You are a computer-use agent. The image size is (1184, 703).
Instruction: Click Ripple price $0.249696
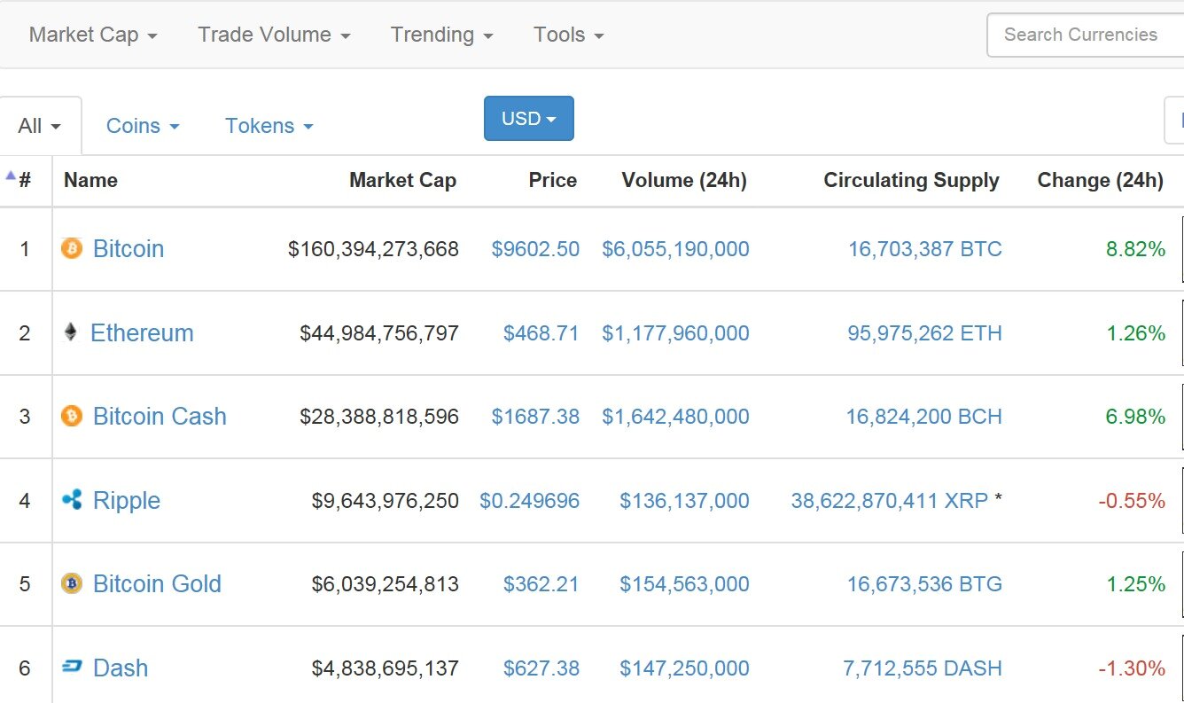coord(530,501)
